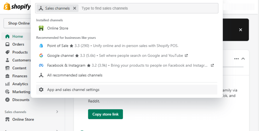Remove the Sales channels search filter

(x=75, y=8)
